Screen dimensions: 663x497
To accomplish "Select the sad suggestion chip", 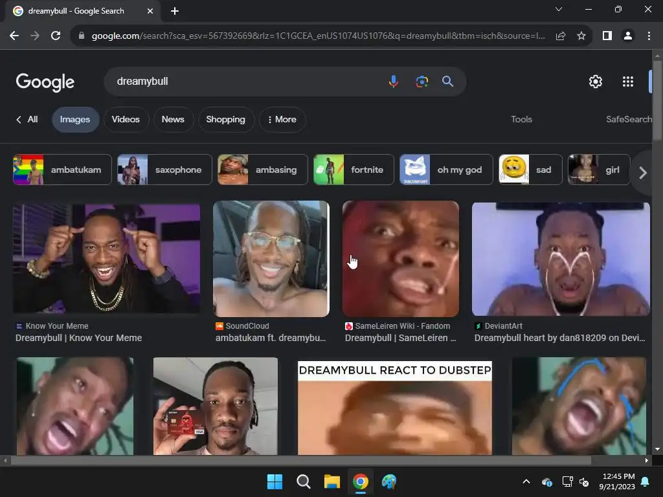I will pyautogui.click(x=531, y=170).
